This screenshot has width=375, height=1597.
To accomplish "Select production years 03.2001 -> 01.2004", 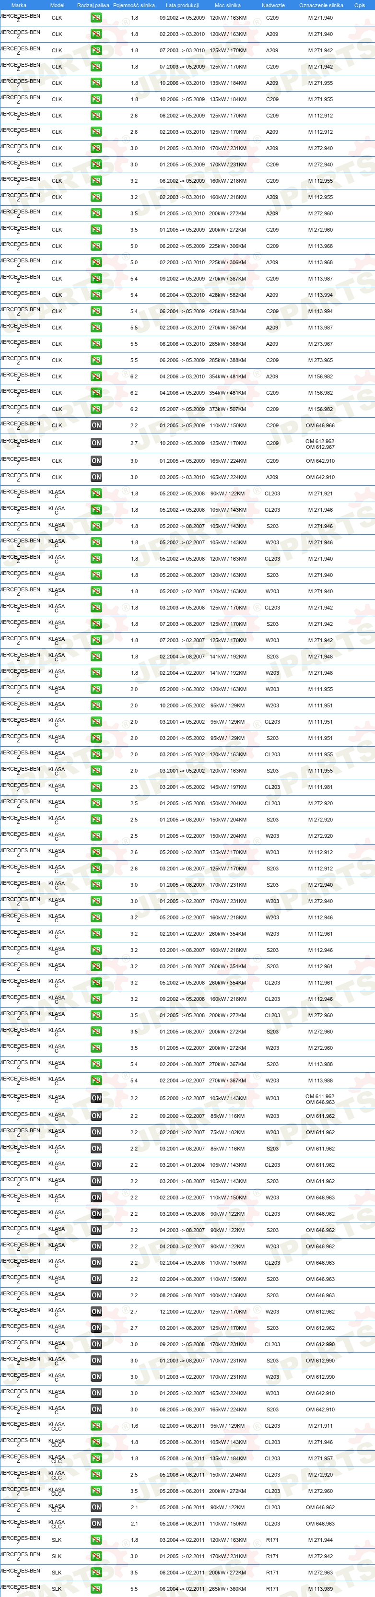I will [182, 1165].
